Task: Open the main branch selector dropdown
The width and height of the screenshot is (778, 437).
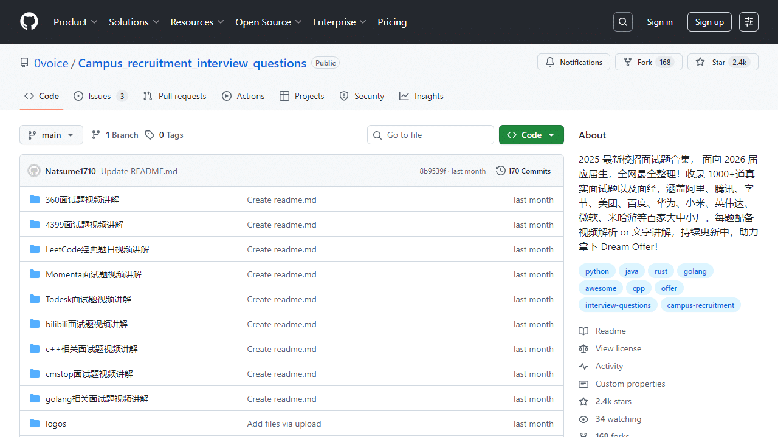Action: pyautogui.click(x=51, y=135)
